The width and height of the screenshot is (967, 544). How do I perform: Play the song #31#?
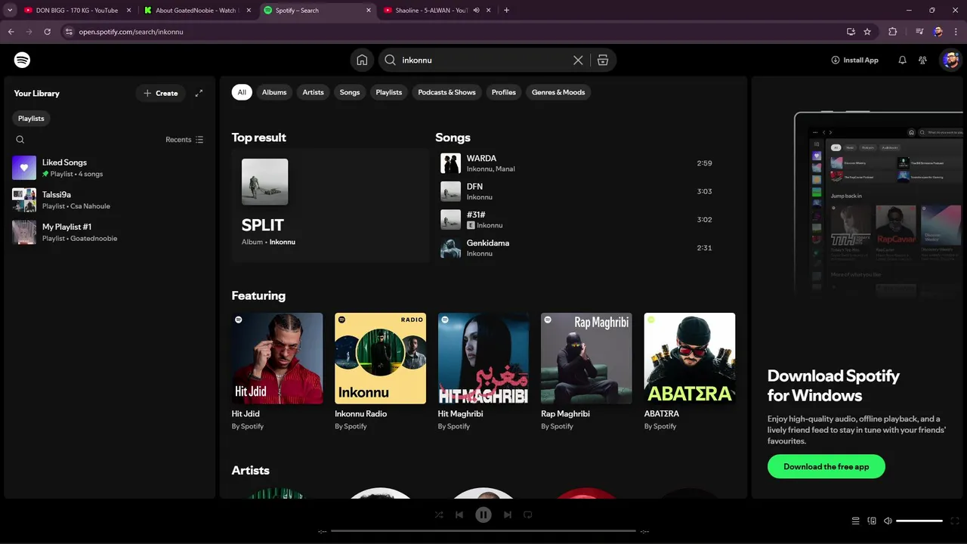click(451, 220)
